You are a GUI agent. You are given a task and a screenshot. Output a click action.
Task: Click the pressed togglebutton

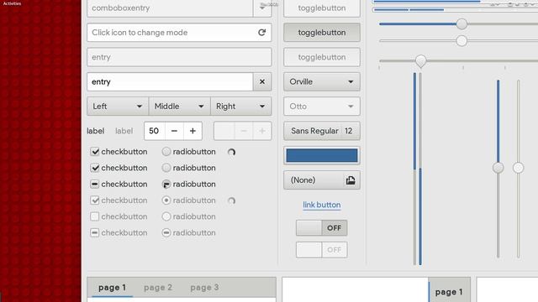click(x=322, y=33)
